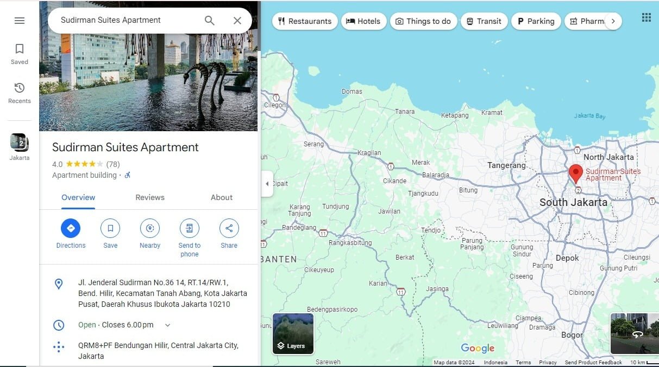Clear the search with X icon
Screen dimensions: 659x367
pos(237,21)
